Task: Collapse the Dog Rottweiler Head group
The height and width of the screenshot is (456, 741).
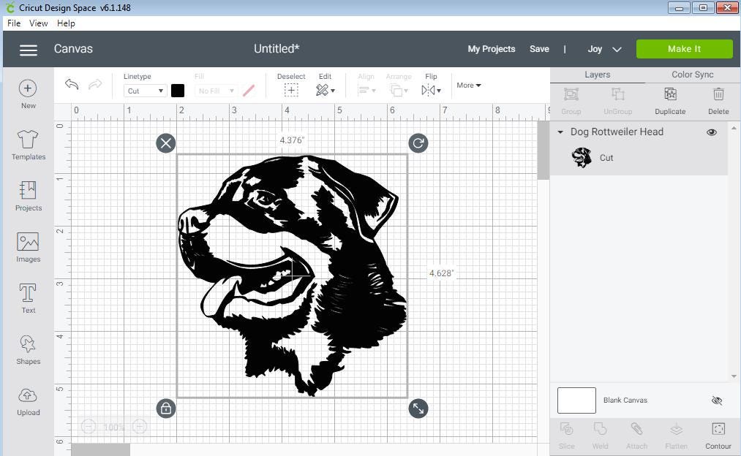Action: point(560,132)
